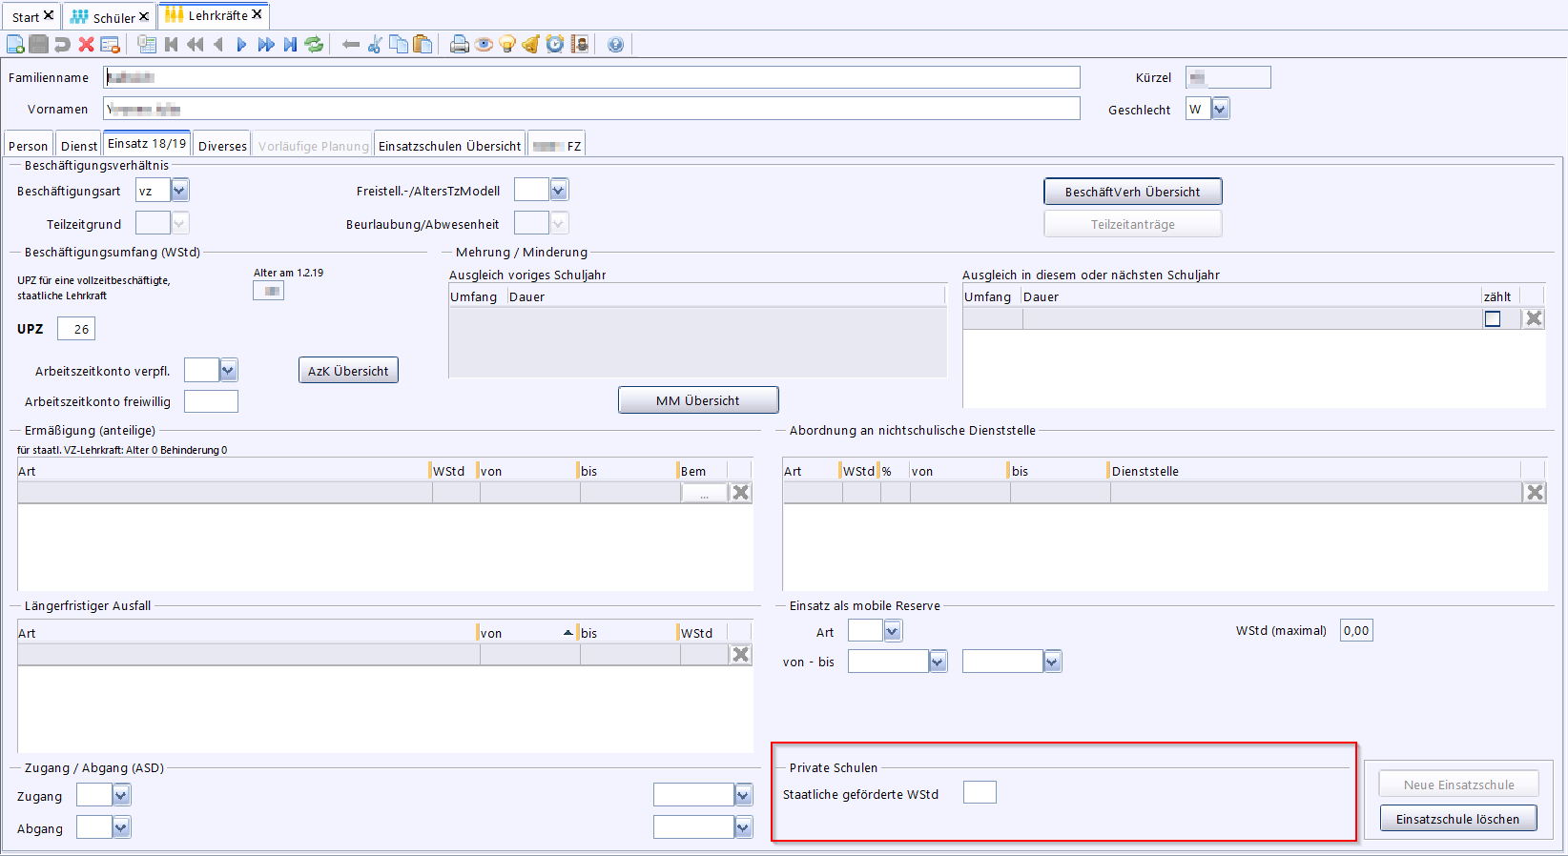
Task: Open the Person tab
Action: click(x=29, y=146)
